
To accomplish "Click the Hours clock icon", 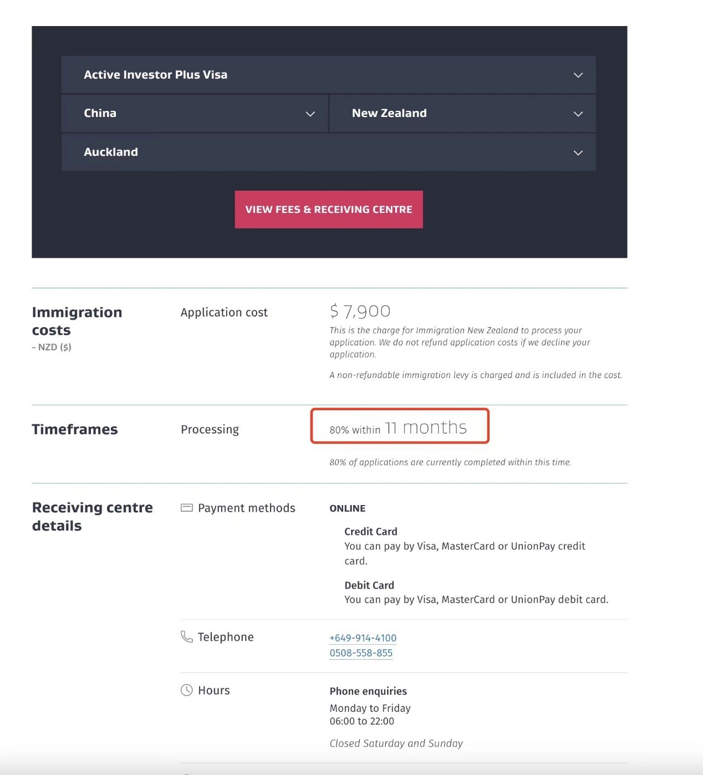I will coord(187,690).
